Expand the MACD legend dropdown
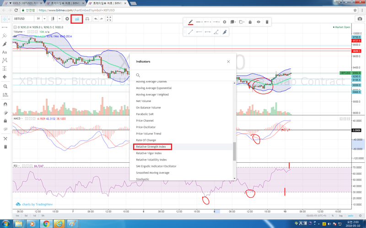The height and width of the screenshot is (228, 366). coord(22,119)
